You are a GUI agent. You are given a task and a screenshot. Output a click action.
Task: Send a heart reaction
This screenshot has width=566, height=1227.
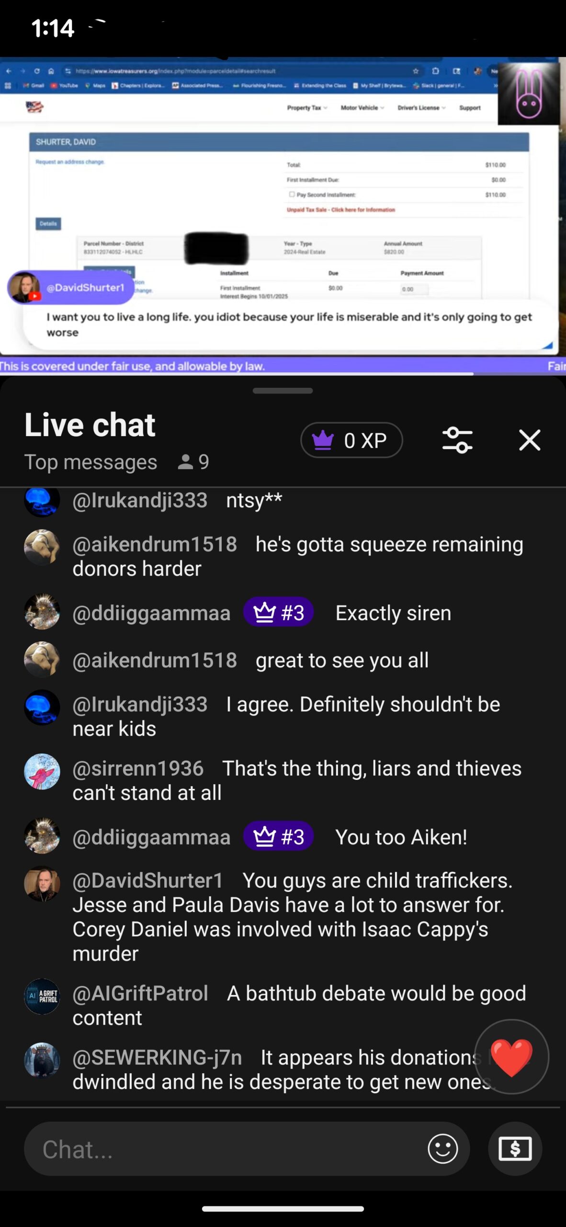click(511, 1056)
